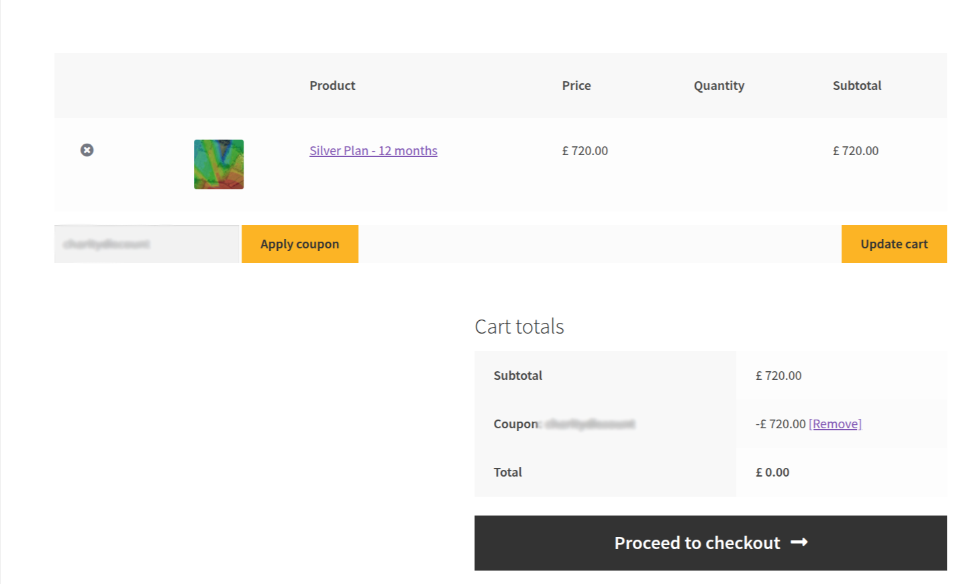Proceed to checkout
The width and height of the screenshot is (963, 584).
[698, 543]
